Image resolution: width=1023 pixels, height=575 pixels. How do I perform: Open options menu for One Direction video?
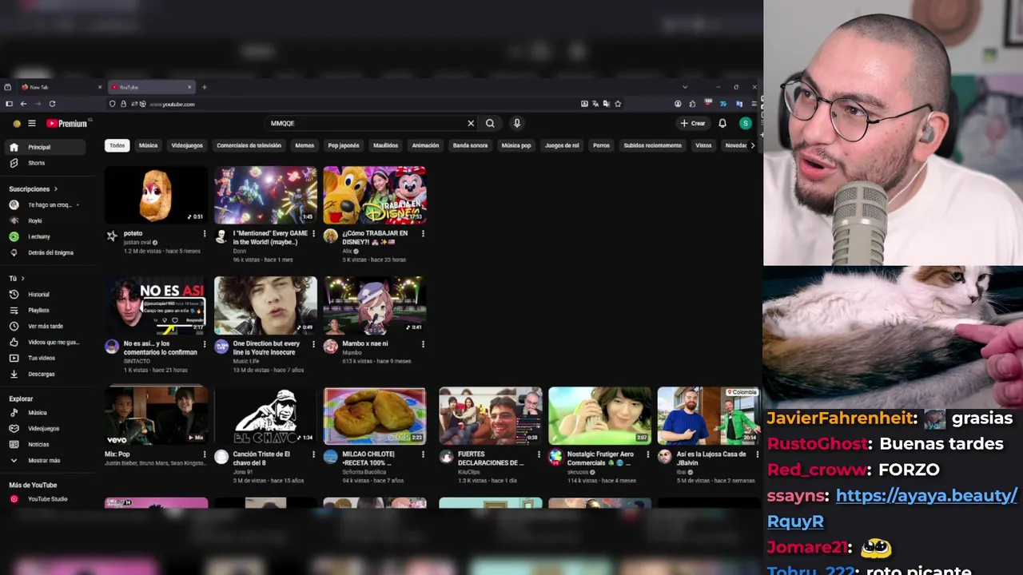[313, 344]
